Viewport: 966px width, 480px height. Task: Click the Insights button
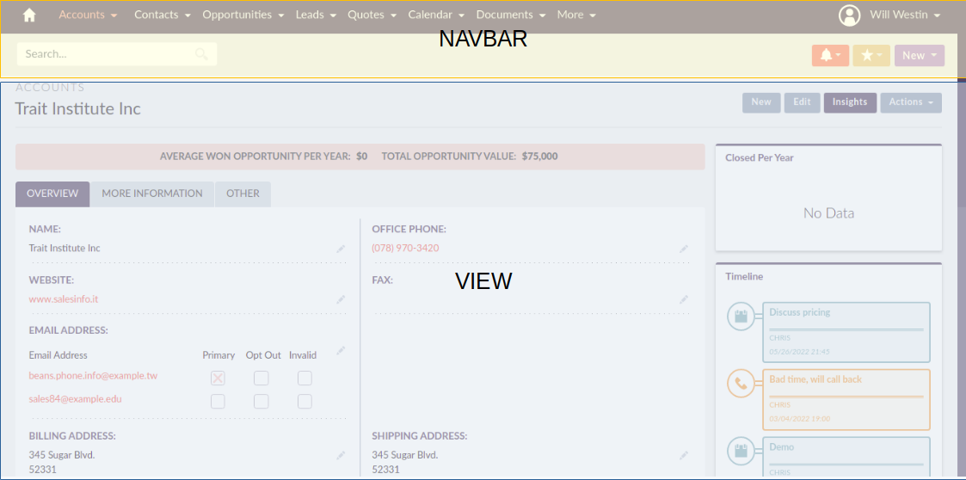(850, 102)
